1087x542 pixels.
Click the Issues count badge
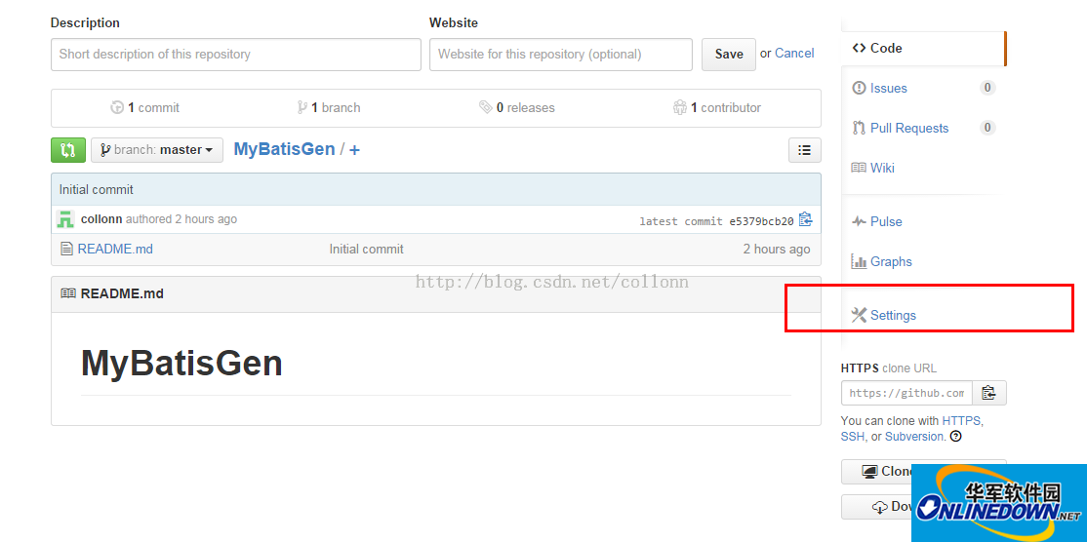pyautogui.click(x=987, y=88)
